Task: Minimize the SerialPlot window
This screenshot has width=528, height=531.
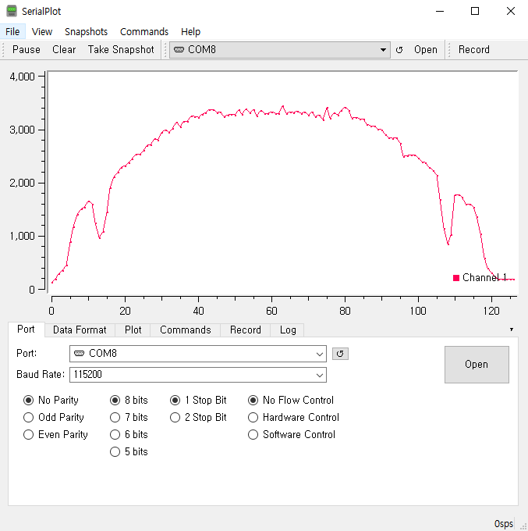Action: coord(440,11)
